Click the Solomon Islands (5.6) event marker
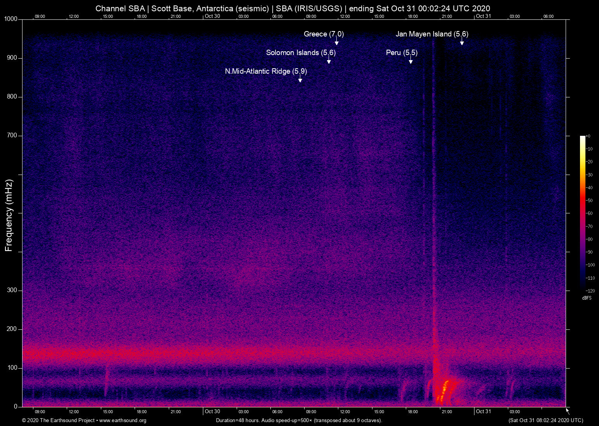This screenshot has width=599, height=426. pyautogui.click(x=329, y=59)
